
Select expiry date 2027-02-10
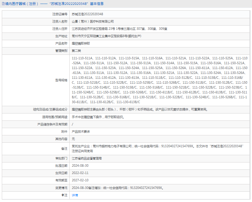[x=80, y=180]
